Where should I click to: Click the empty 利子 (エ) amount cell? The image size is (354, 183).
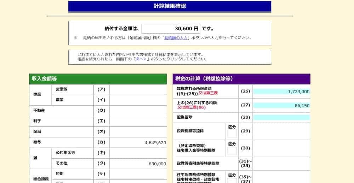click(138, 122)
